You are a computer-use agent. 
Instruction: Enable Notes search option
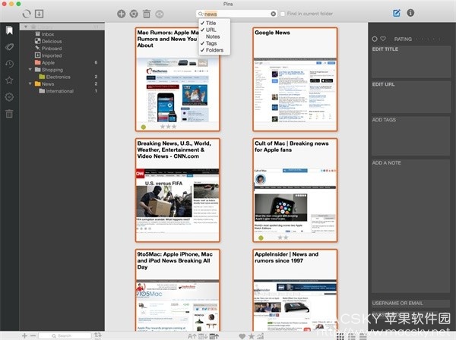tap(214, 36)
